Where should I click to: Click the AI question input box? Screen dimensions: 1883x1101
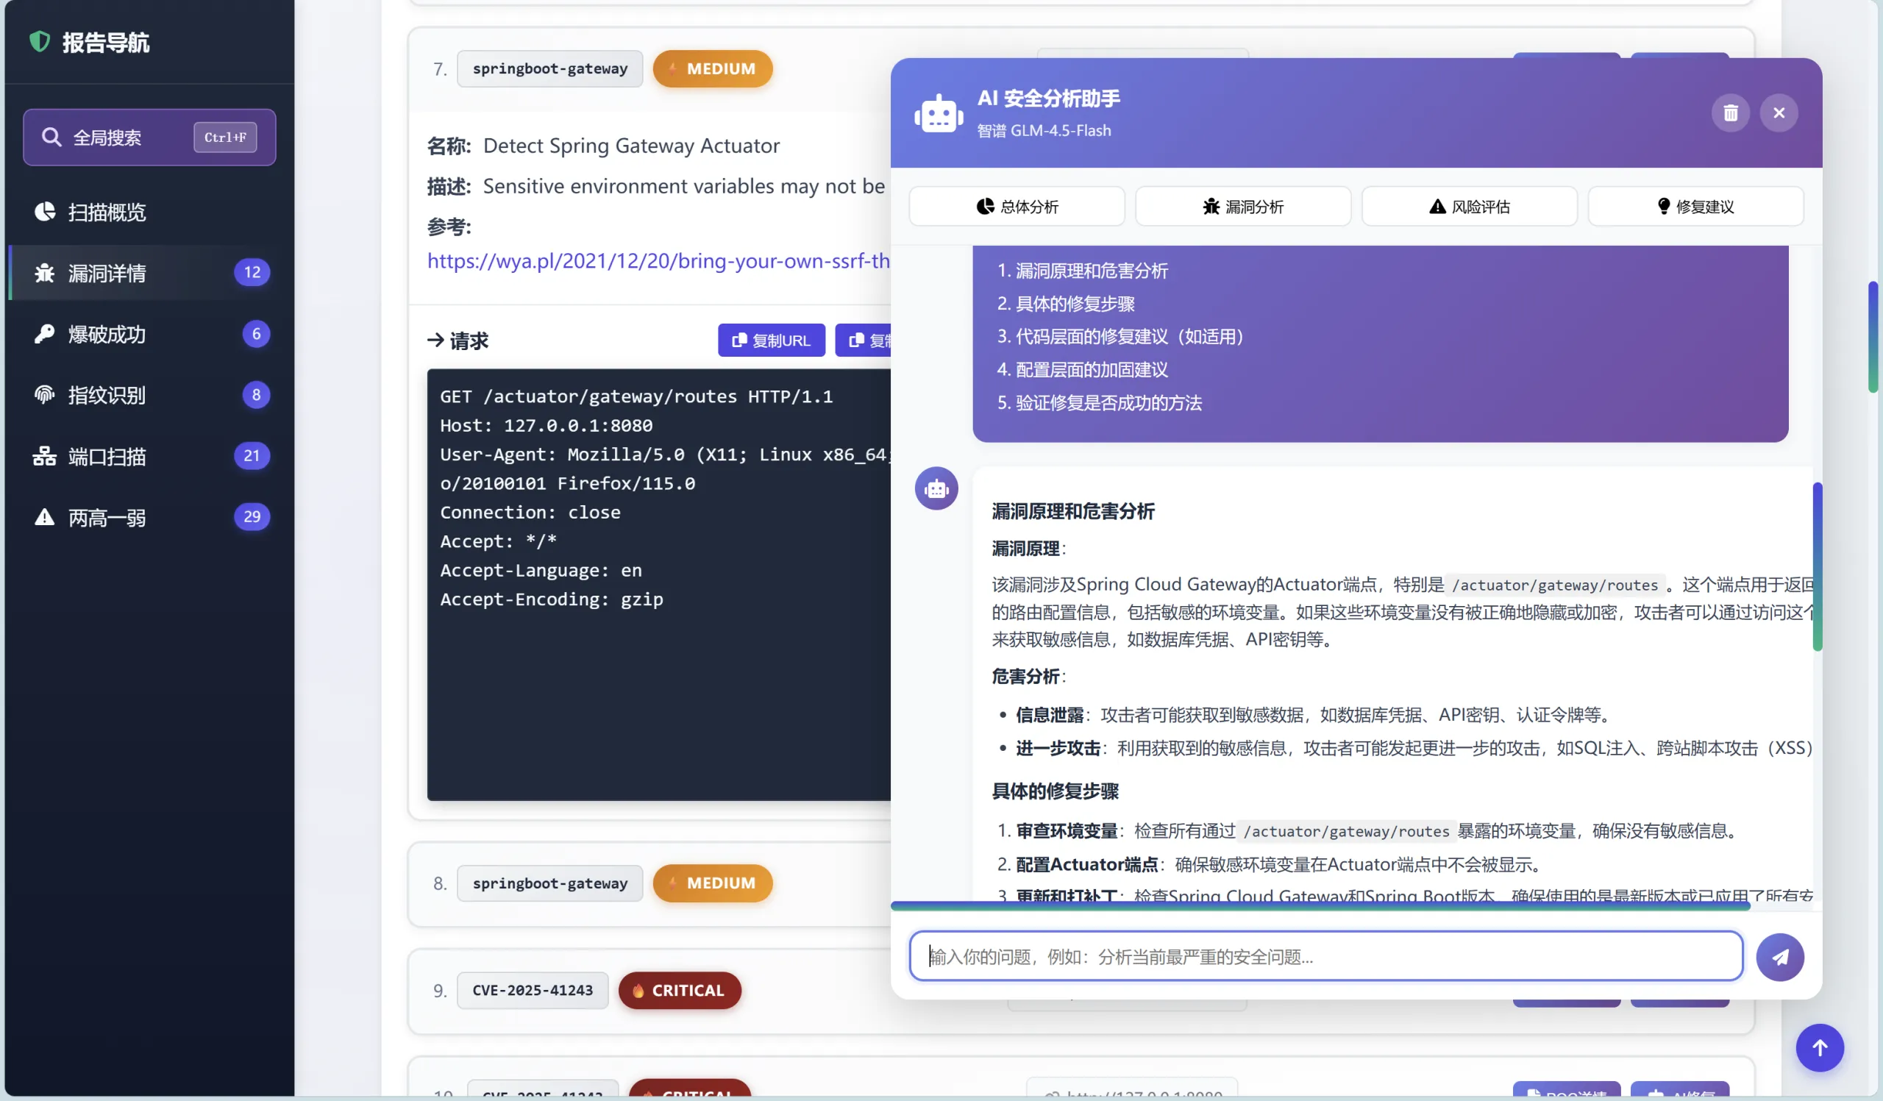[x=1323, y=956]
